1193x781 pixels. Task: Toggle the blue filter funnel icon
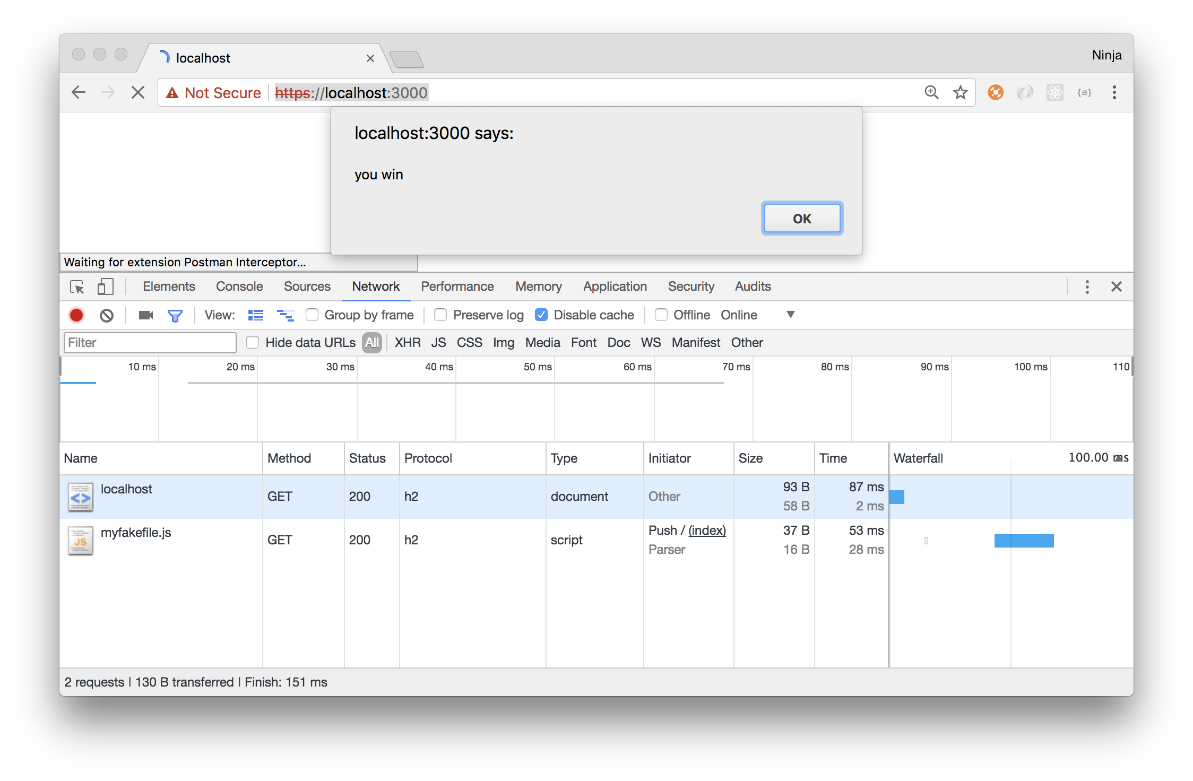pos(175,316)
